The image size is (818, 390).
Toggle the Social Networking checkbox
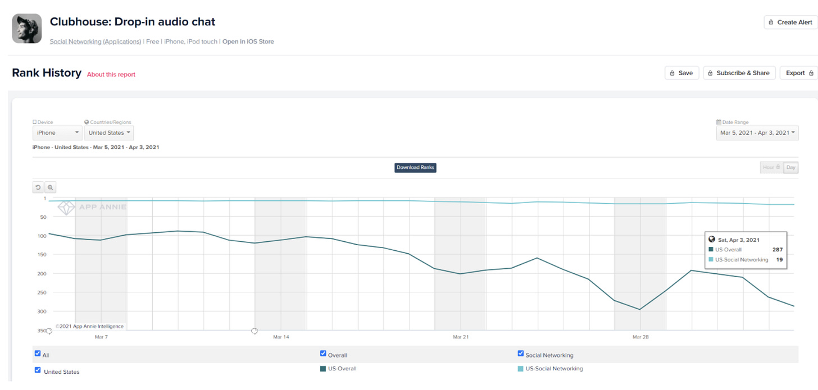[x=520, y=354]
